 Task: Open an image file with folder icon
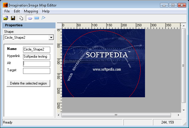point(6,18)
